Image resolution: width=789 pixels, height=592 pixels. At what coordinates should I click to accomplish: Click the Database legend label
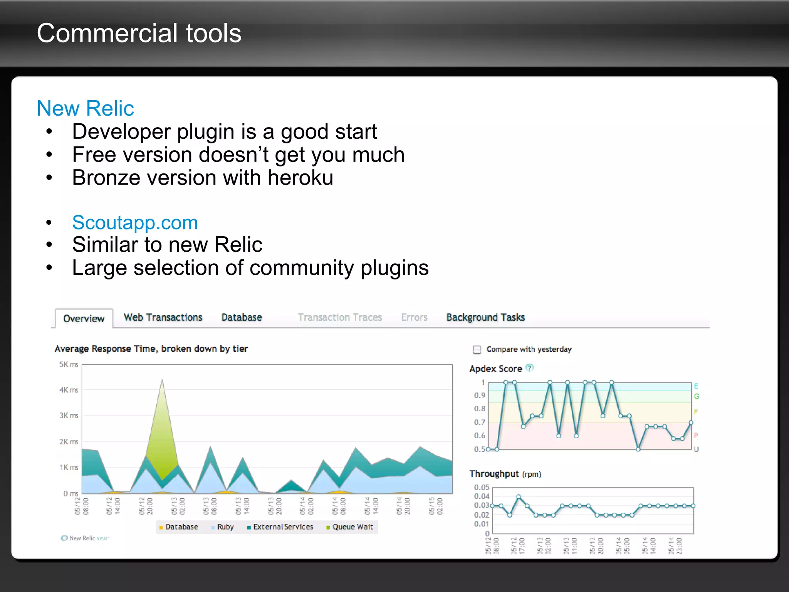tap(182, 526)
